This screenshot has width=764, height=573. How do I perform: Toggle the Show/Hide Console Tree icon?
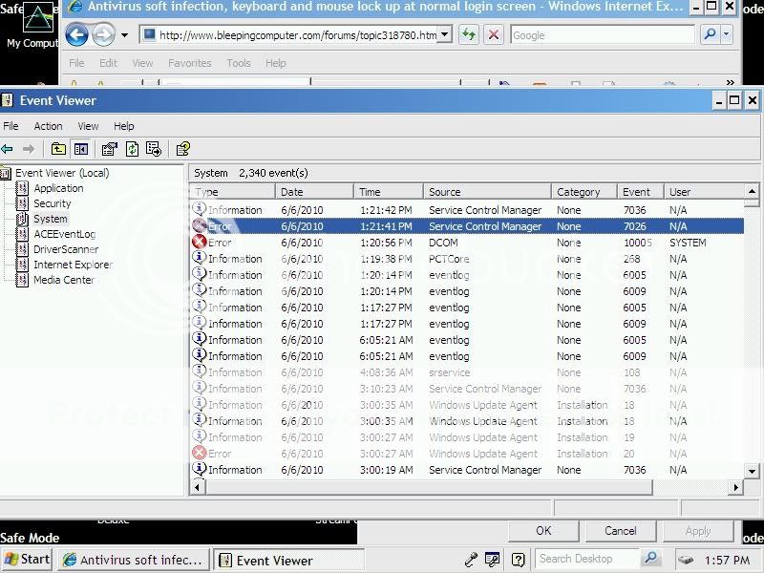click(81, 149)
